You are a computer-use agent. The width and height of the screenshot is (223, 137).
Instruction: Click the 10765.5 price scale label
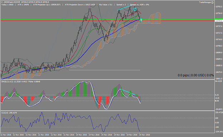tap(219, 7)
